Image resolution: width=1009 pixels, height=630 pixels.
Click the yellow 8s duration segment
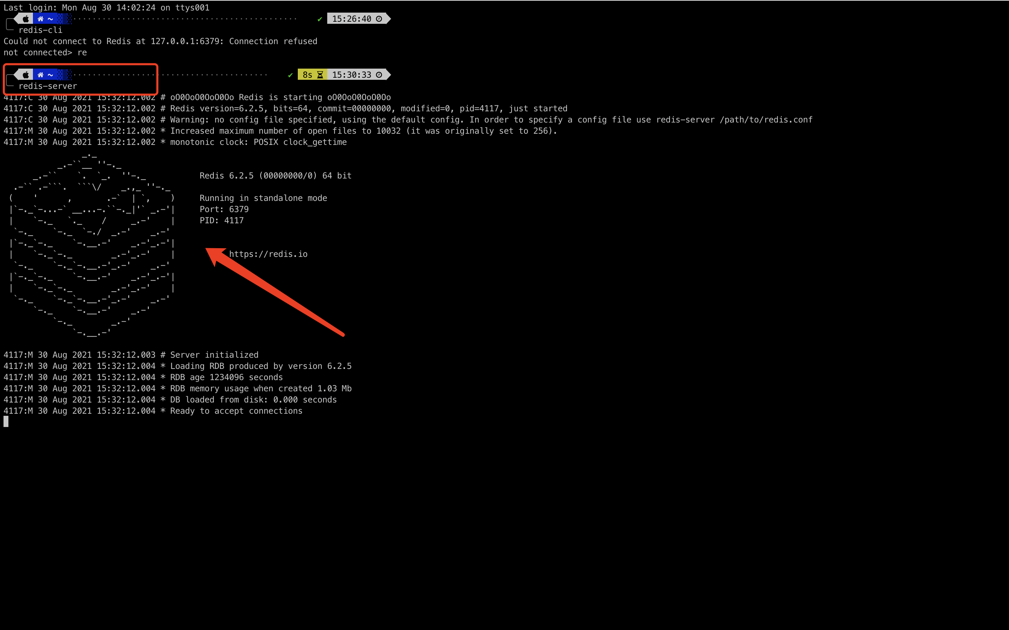(x=308, y=75)
